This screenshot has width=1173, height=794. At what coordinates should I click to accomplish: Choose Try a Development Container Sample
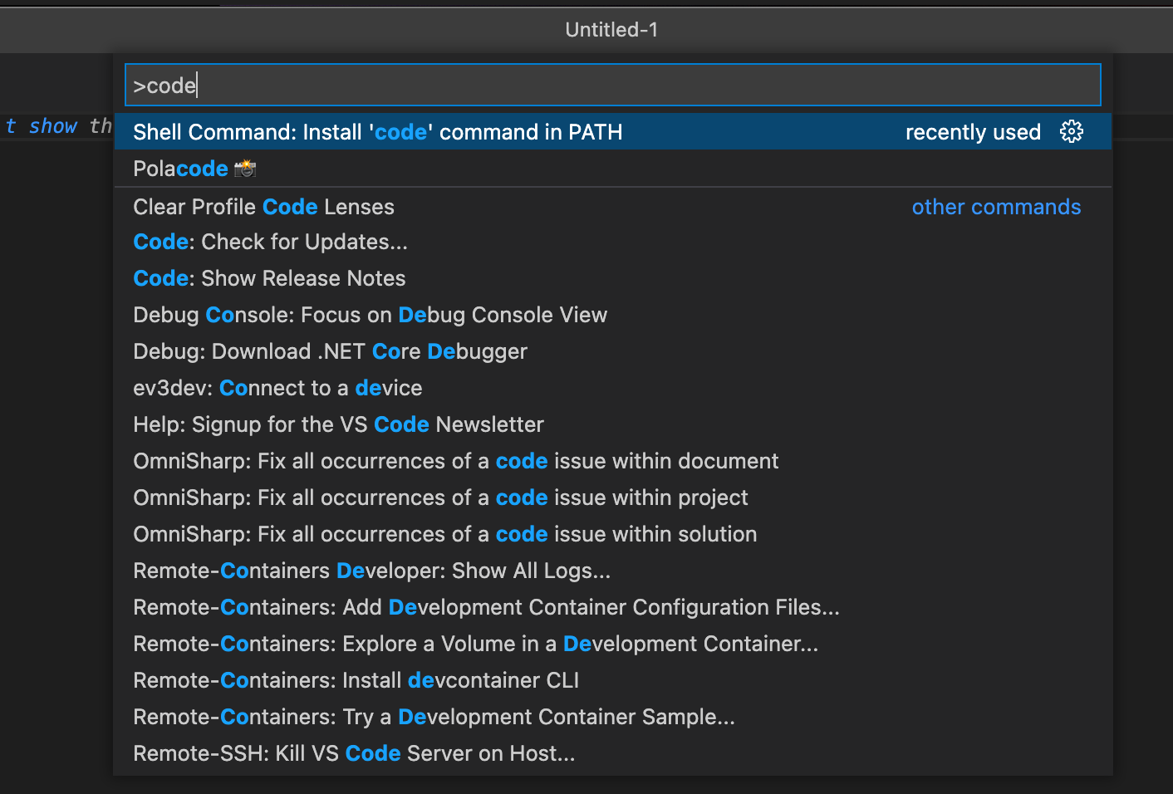click(x=613, y=717)
